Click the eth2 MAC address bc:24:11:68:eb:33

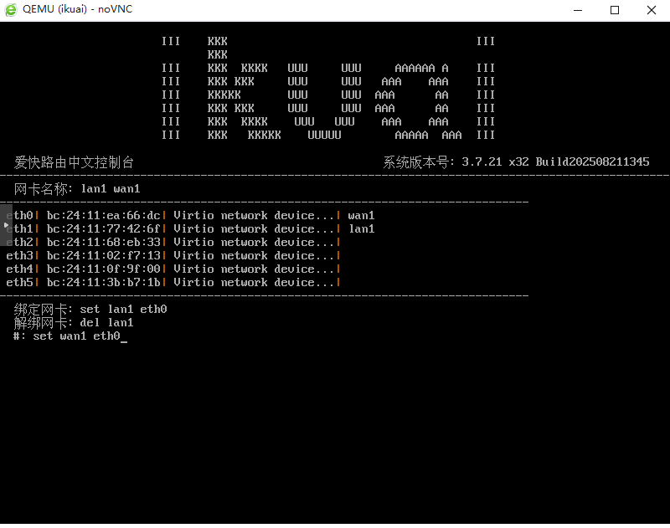[103, 243]
